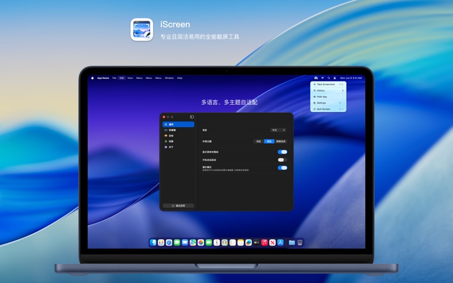Image resolution: width=453 pixels, height=283 pixels.
Task: Open Maps from the Dock
Action: coord(193,243)
